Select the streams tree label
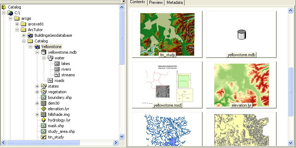Image resolution: width=296 pixels, height=148 pixels. point(68,75)
